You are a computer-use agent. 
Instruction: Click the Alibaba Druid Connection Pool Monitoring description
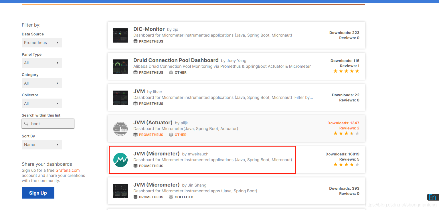(222, 66)
